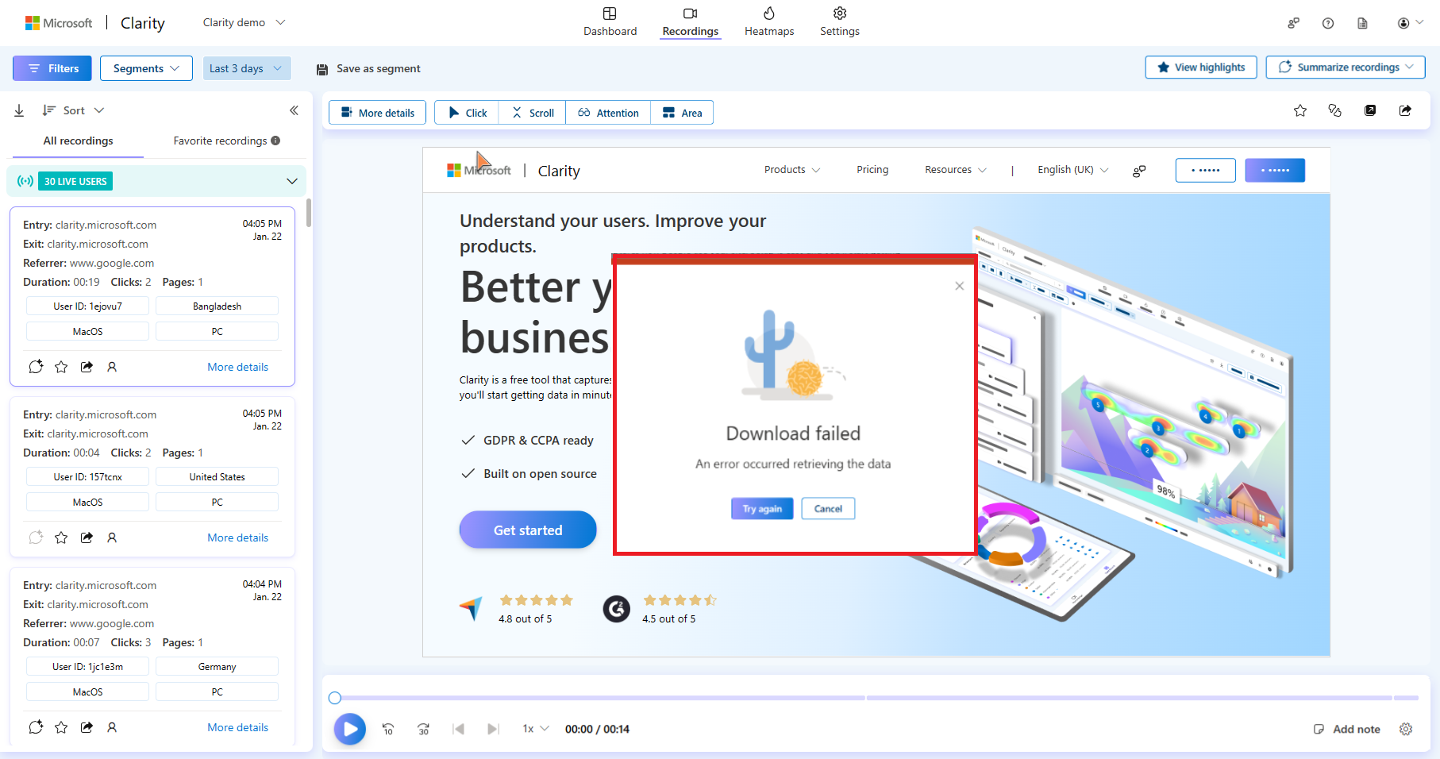1440x759 pixels.
Task: Open More details for the 1ejovu7 recording
Action: pyautogui.click(x=238, y=367)
